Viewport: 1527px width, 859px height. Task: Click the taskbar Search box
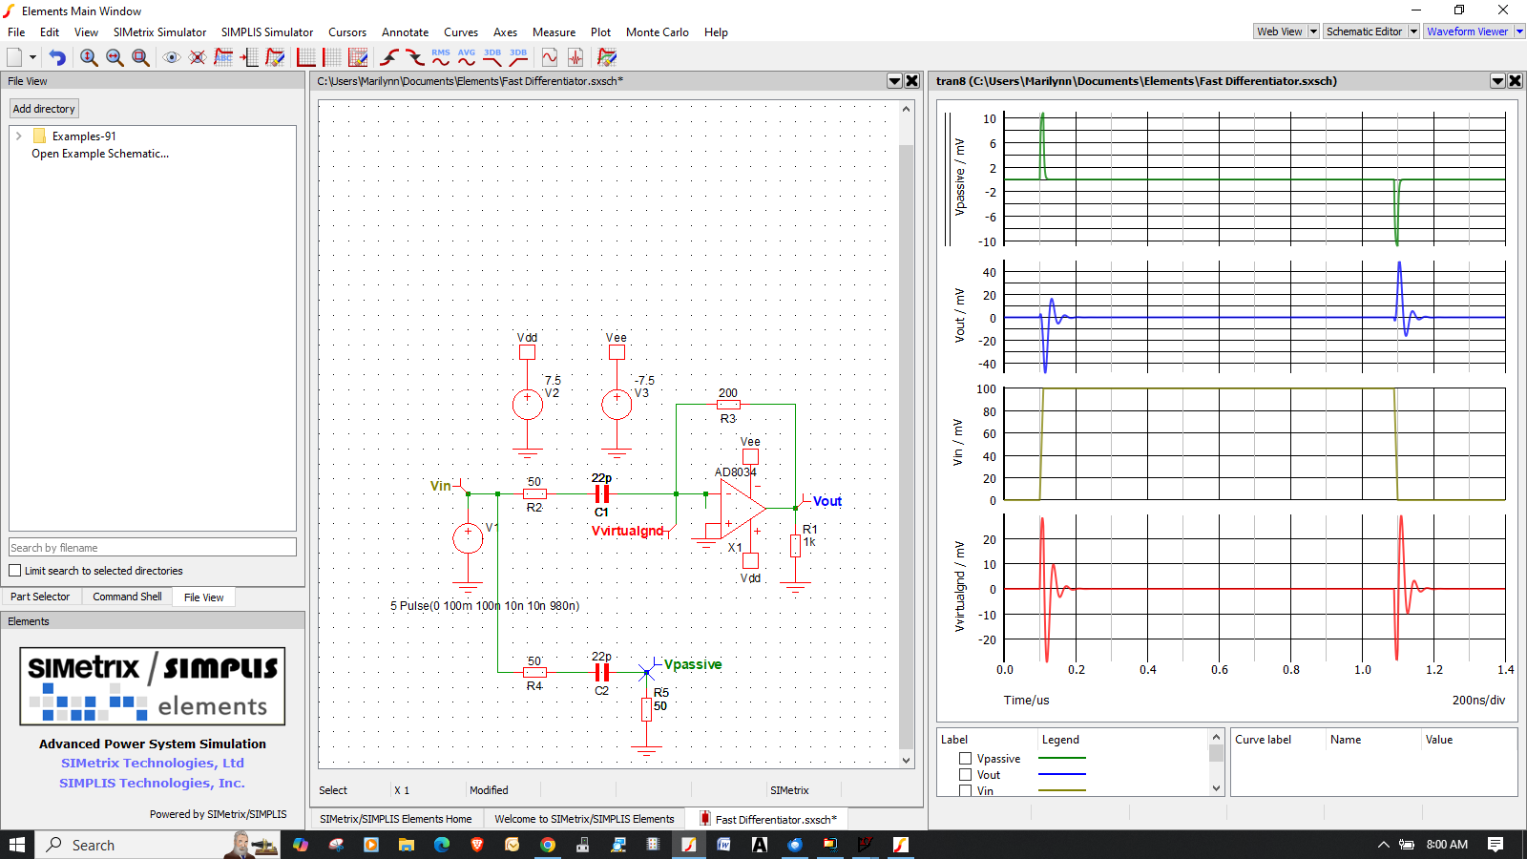(x=157, y=845)
